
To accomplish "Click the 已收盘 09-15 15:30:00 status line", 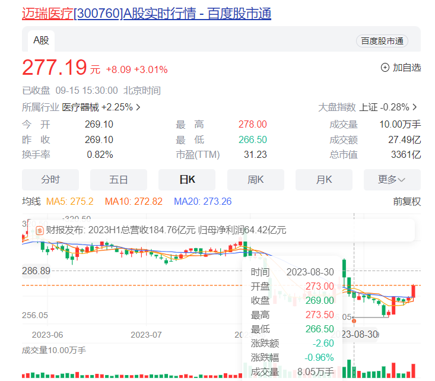I will tap(91, 91).
